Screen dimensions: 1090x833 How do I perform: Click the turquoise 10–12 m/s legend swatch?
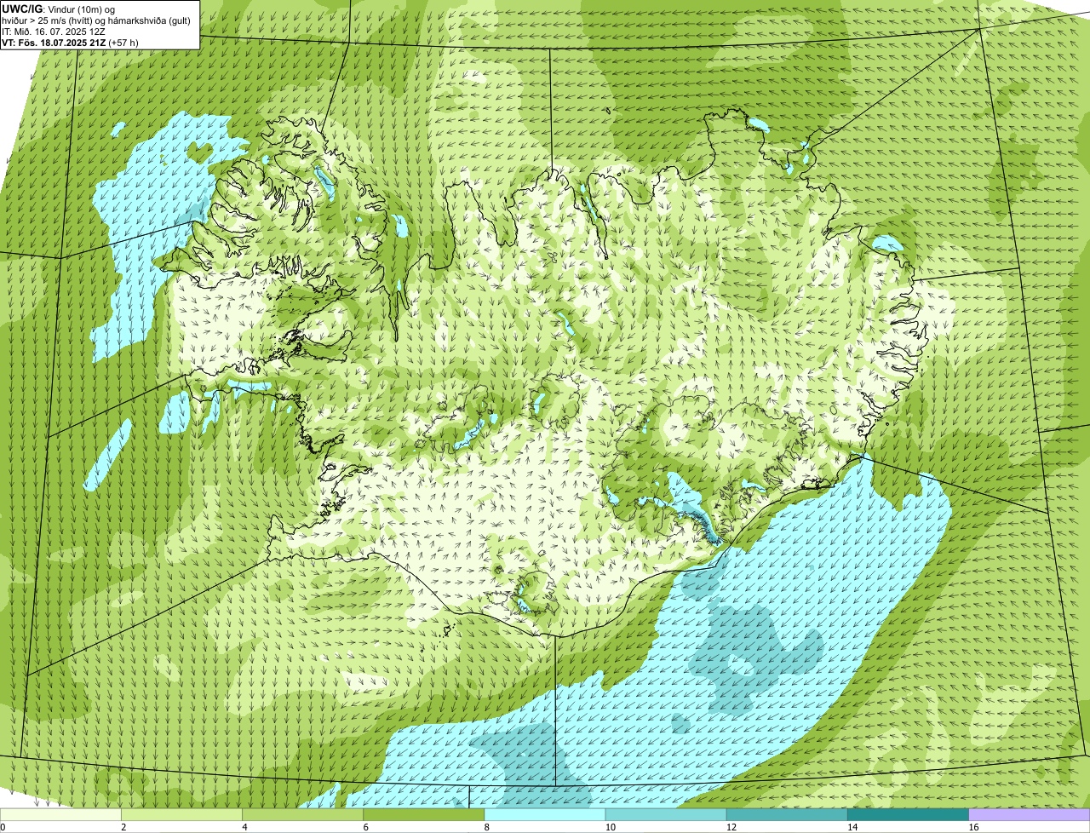(666, 814)
